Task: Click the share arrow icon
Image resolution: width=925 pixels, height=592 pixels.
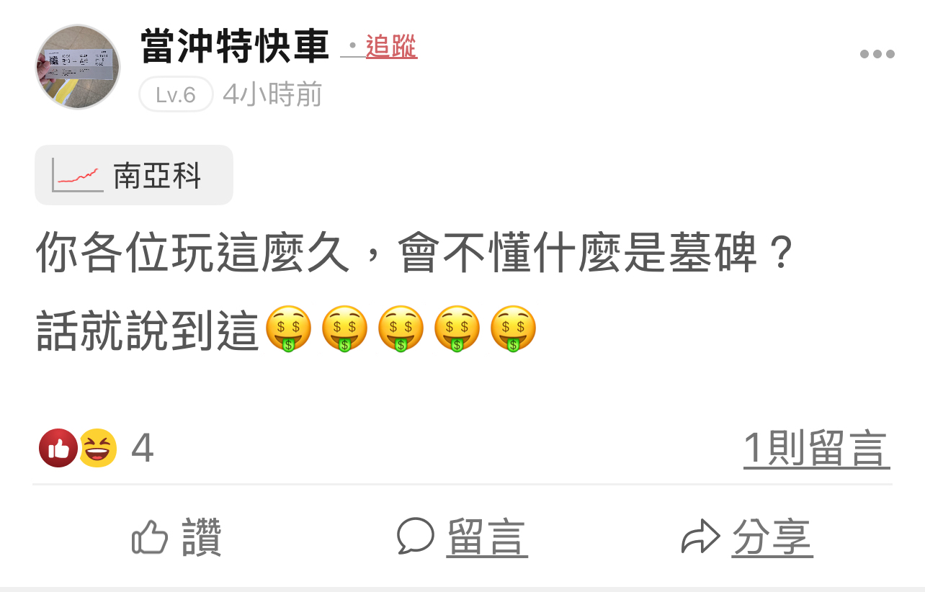Action: [x=700, y=537]
